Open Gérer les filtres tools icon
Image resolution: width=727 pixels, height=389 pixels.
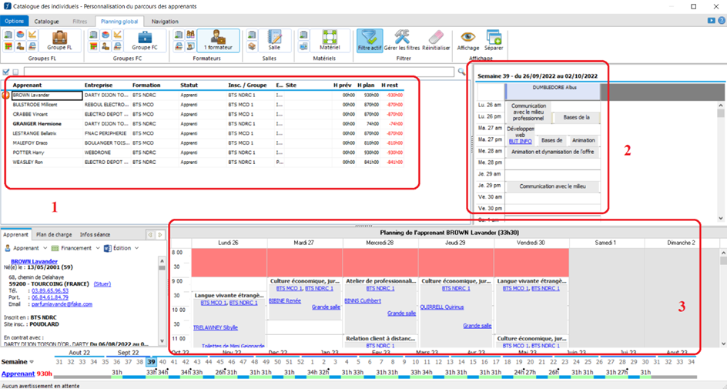click(x=402, y=36)
